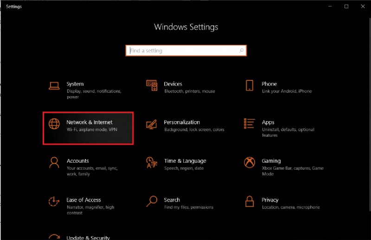Maximize the Settings window

[x=346, y=6]
